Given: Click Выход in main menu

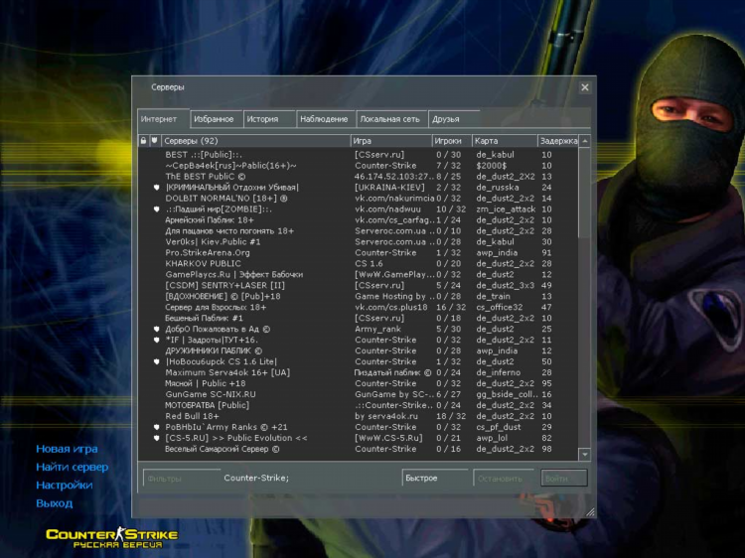Looking at the screenshot, I should tap(55, 503).
